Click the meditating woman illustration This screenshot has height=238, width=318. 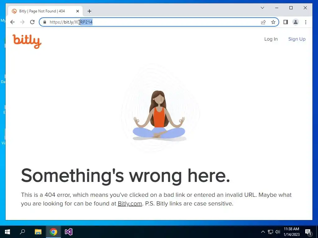(159, 115)
